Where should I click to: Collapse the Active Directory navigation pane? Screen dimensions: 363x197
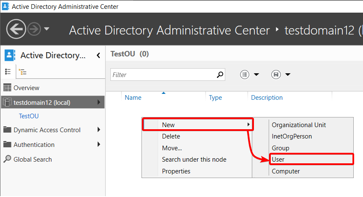click(99, 55)
